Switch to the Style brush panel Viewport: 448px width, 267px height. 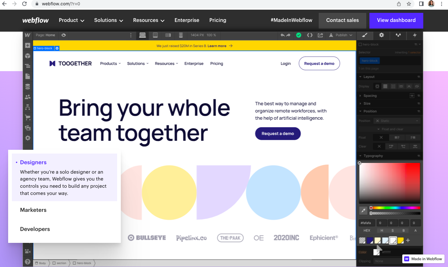[x=365, y=35]
